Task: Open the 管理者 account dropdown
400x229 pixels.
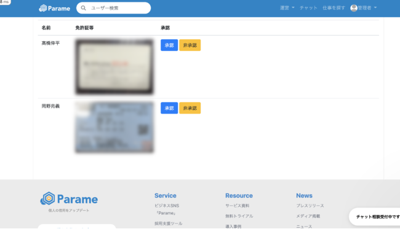Action: click(364, 8)
